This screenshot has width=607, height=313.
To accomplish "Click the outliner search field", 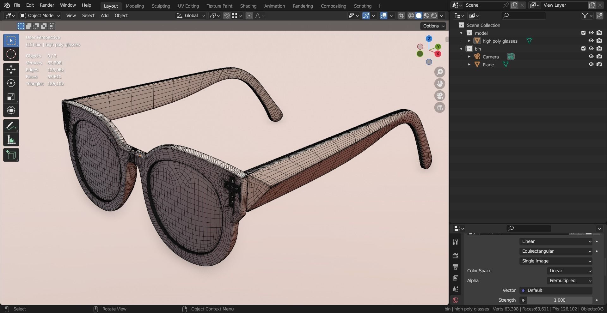I will pos(524,15).
